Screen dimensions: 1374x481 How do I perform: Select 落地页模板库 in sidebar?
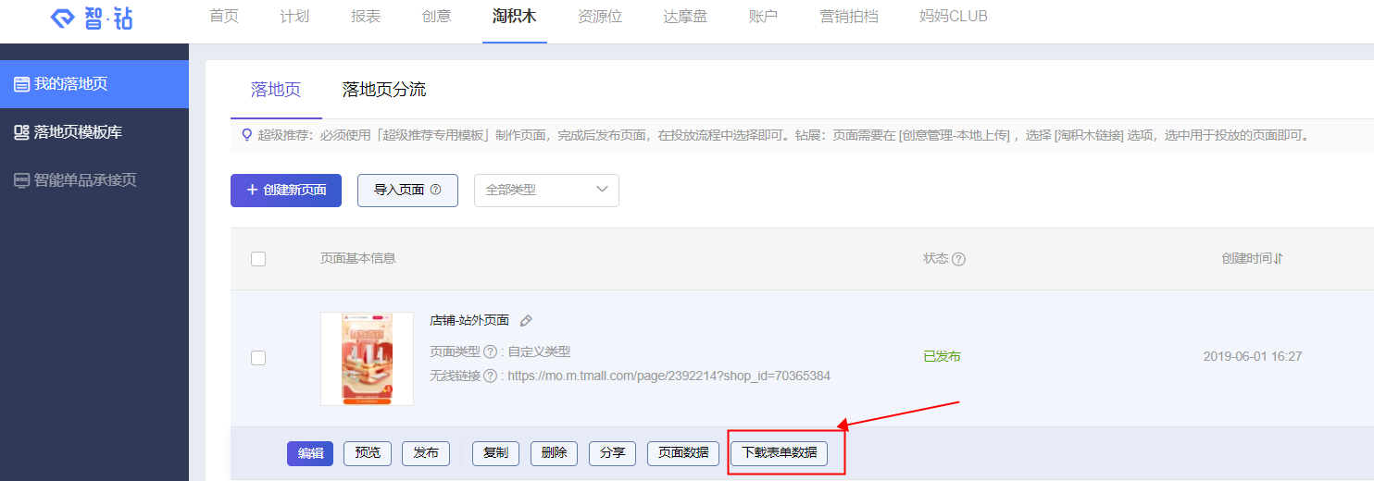[94, 132]
